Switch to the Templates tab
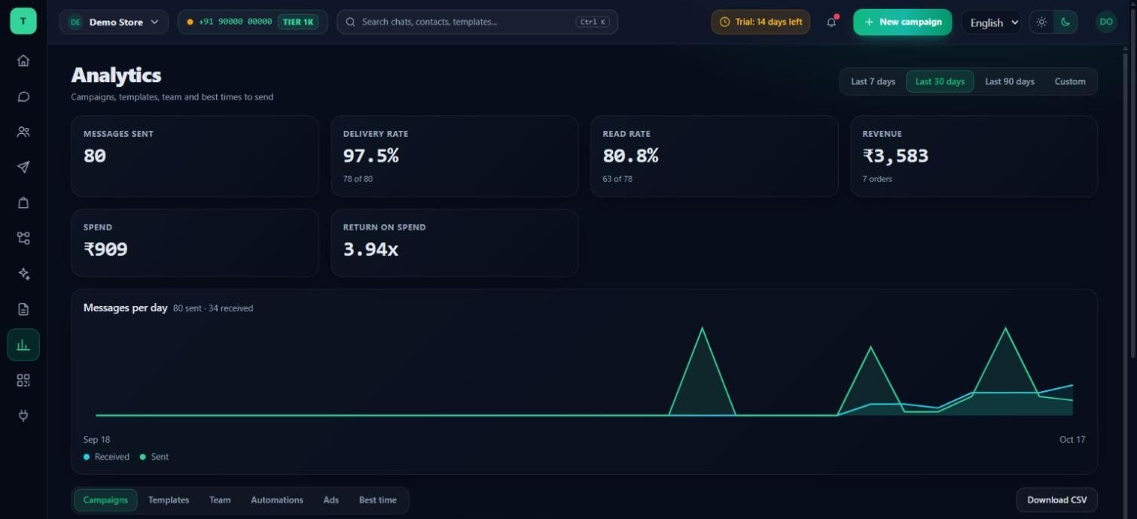Viewport: 1137px width, 519px height. [x=169, y=500]
